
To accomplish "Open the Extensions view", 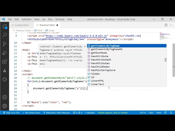I will tap(5, 62).
